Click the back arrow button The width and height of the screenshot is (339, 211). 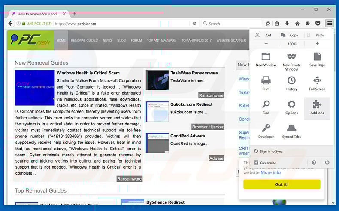(10, 24)
